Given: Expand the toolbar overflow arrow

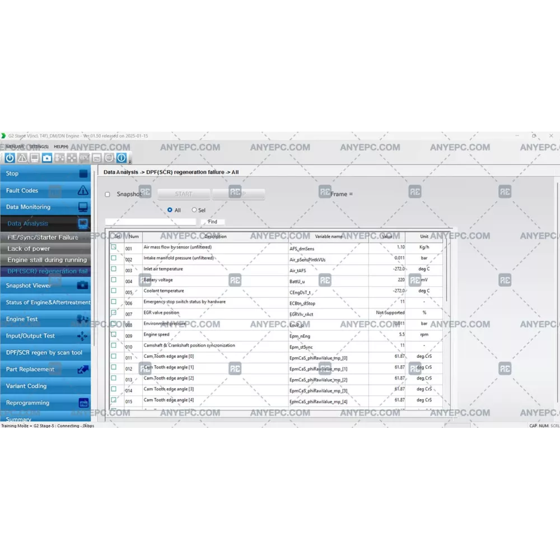Looking at the screenshot, I should click(130, 162).
